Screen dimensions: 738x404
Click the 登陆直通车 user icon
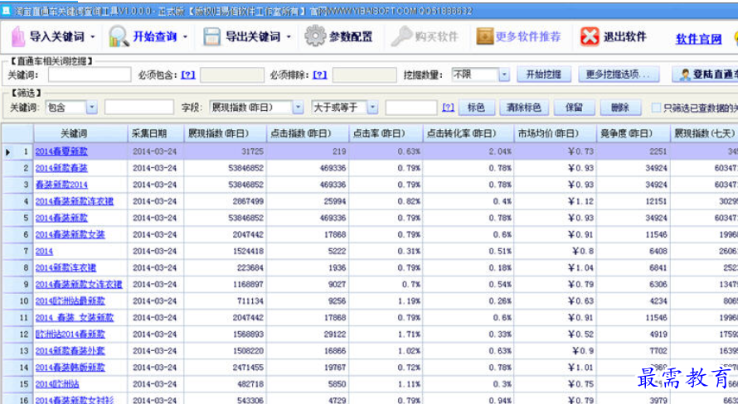click(x=685, y=75)
